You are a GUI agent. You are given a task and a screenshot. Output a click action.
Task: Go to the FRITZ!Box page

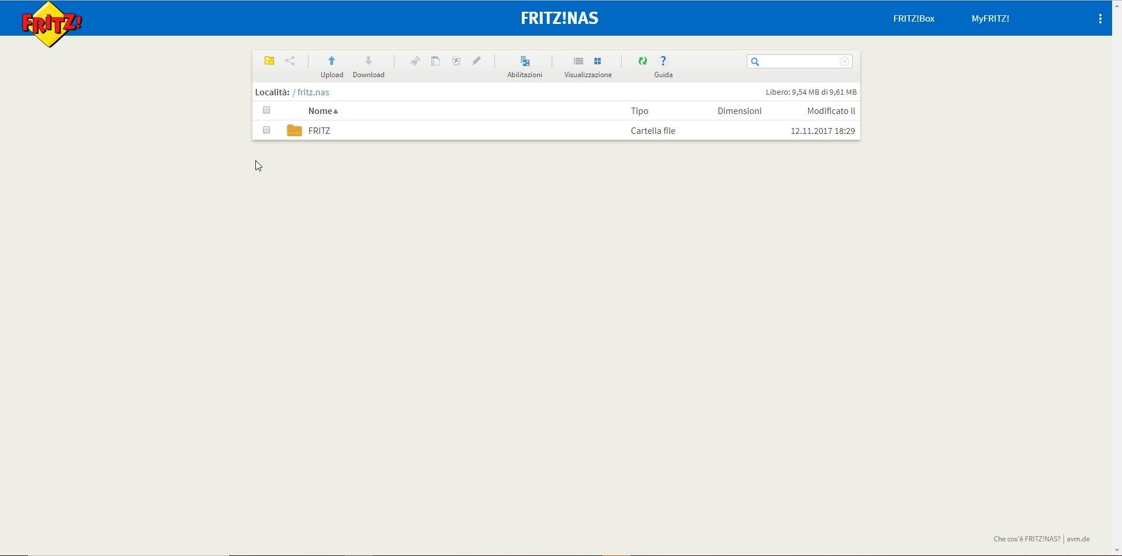pos(913,19)
